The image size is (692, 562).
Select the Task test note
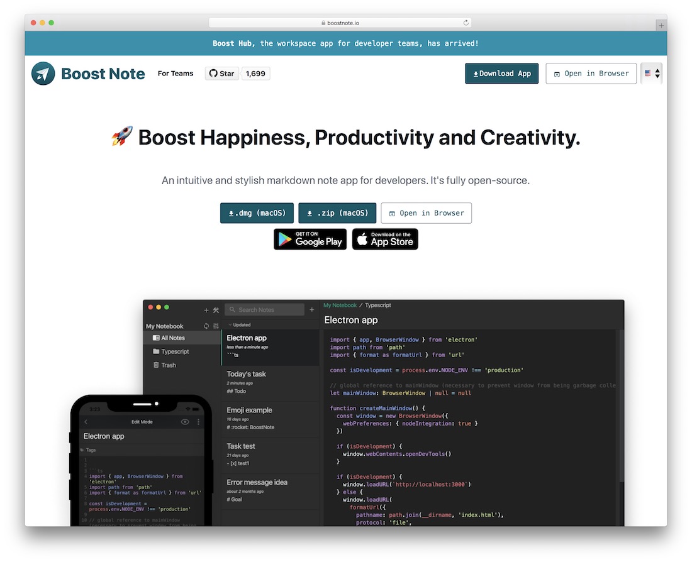270,456
